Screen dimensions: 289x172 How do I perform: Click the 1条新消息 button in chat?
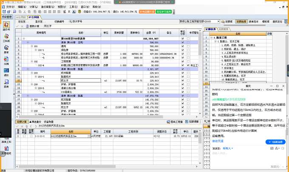point(275,142)
